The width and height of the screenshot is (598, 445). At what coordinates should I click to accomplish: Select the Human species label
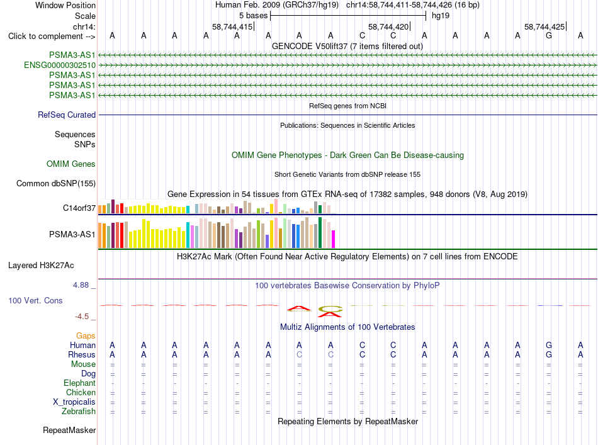coord(82,345)
